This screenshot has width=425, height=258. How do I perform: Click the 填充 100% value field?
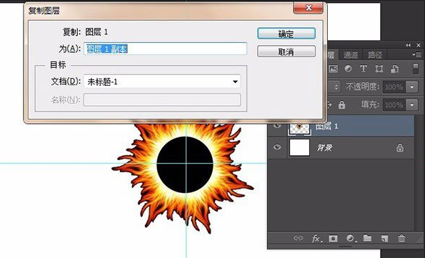click(394, 105)
